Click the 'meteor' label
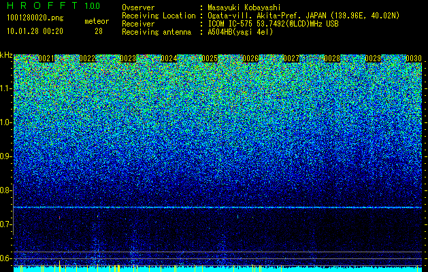The width and height of the screenshot is (428, 272). [97, 21]
